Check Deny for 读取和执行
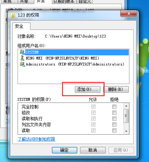Viewport: 149px width, 162px height. [x=114, y=118]
